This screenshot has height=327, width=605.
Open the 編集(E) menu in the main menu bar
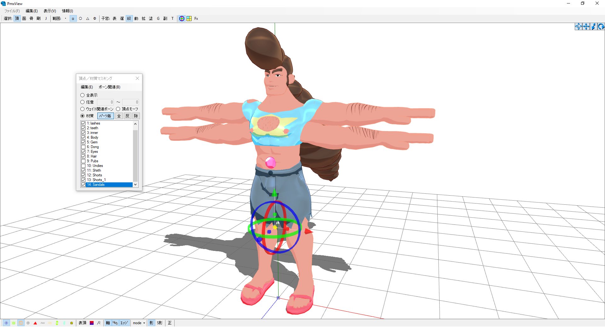tap(32, 11)
